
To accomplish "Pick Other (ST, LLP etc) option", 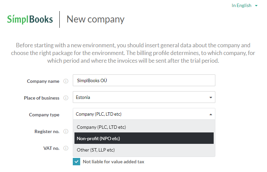I will coord(144,150).
